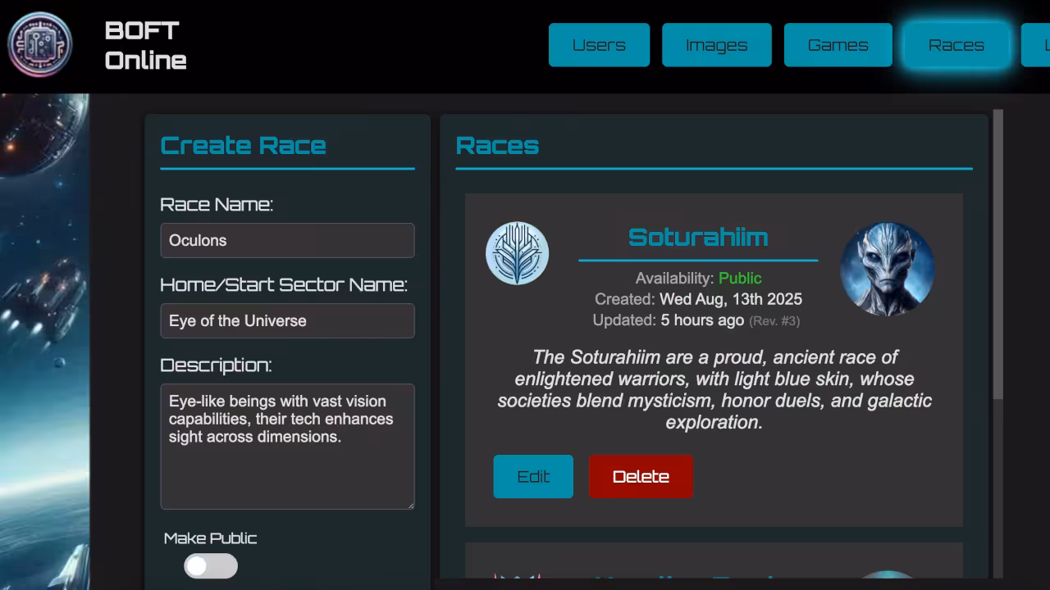The width and height of the screenshot is (1050, 590).
Task: Click the Rev. #3 revision label
Action: [774, 321]
